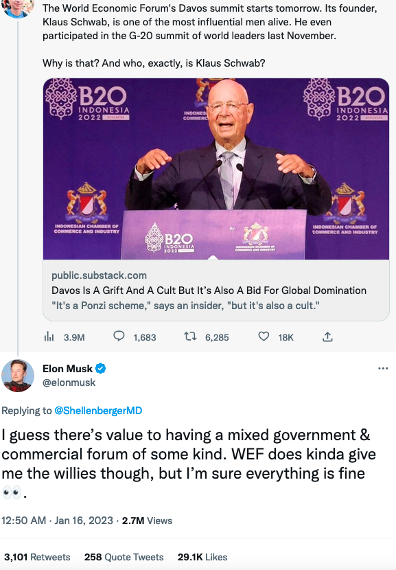View the 29.1K Likes list

tap(202, 557)
